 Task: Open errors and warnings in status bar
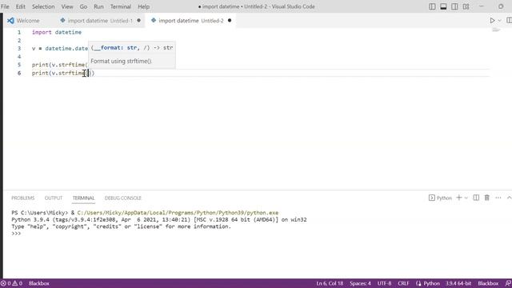(11, 283)
